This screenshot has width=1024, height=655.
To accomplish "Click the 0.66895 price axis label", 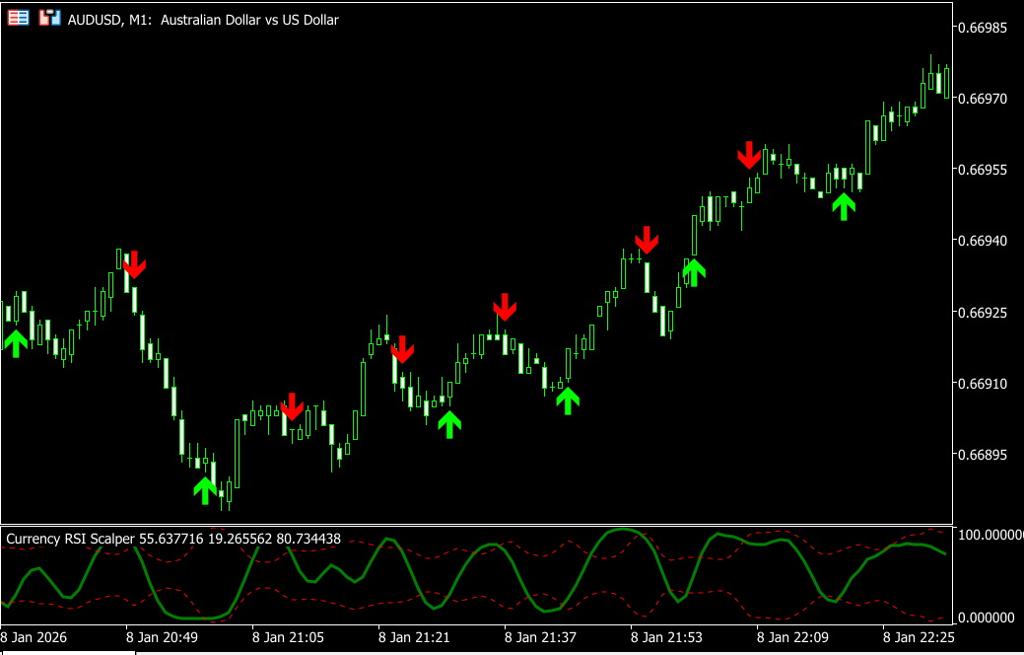I will [987, 455].
